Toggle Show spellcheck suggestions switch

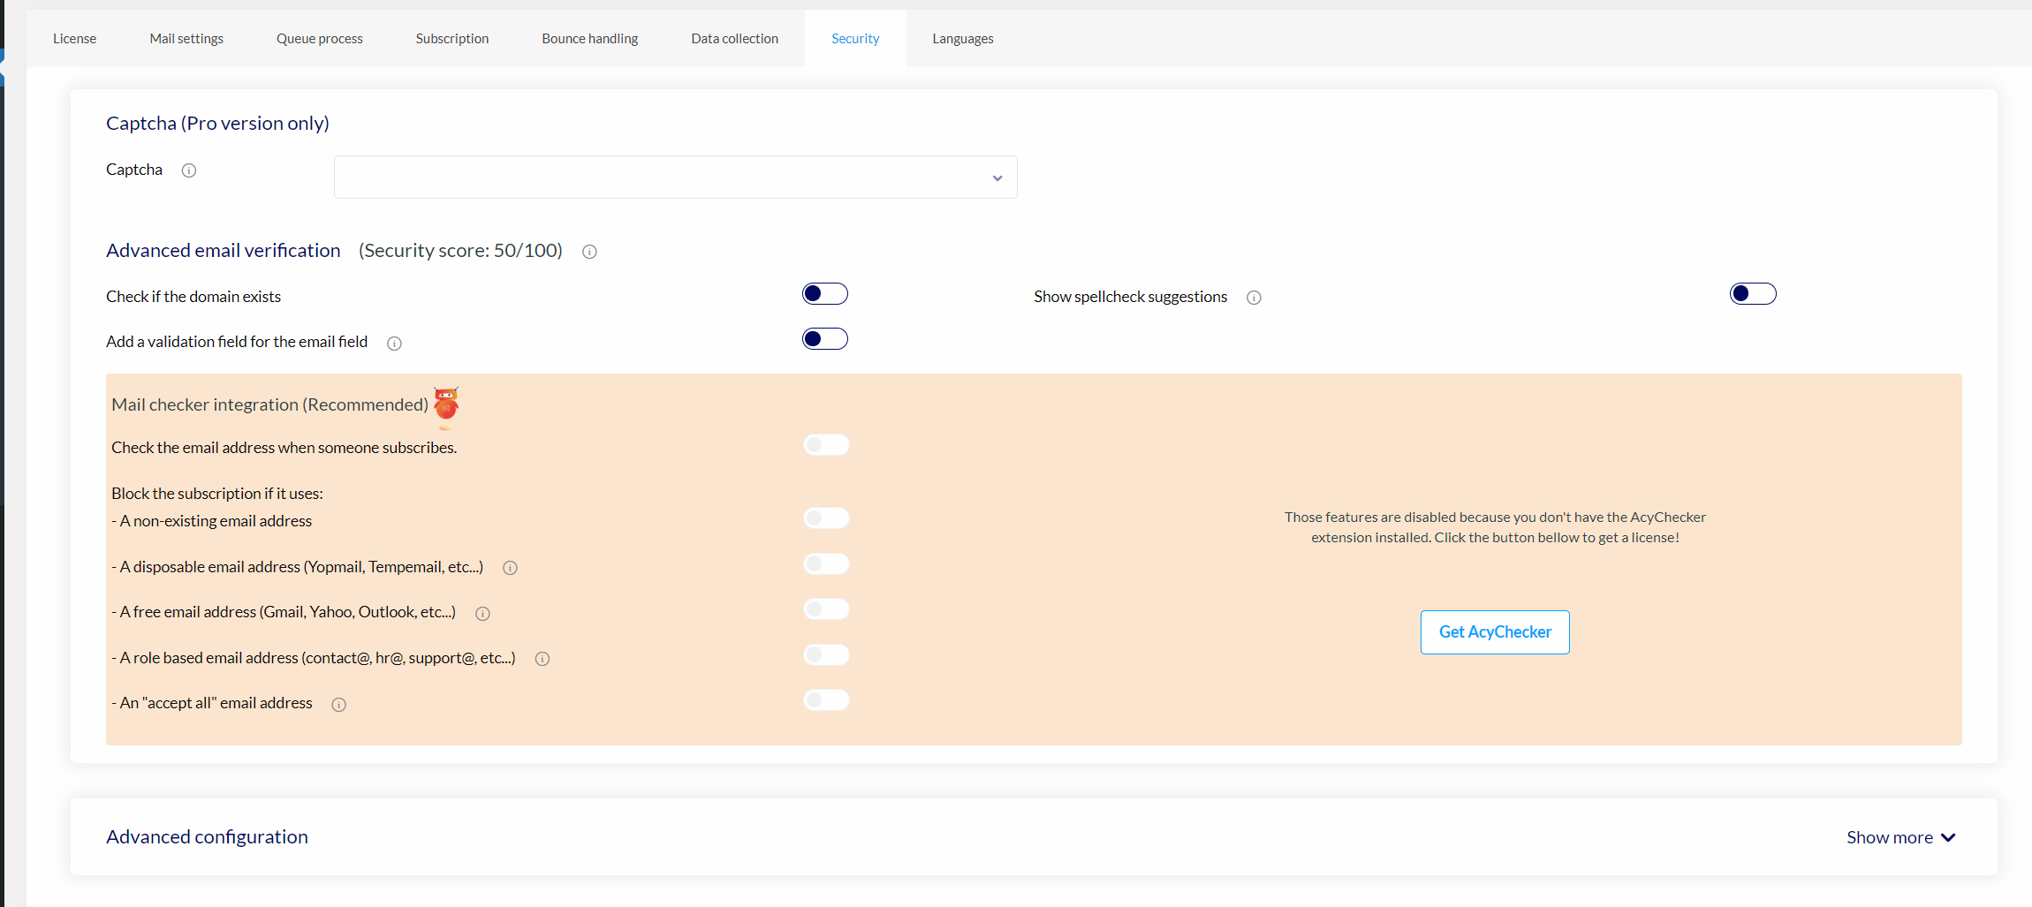(1752, 294)
